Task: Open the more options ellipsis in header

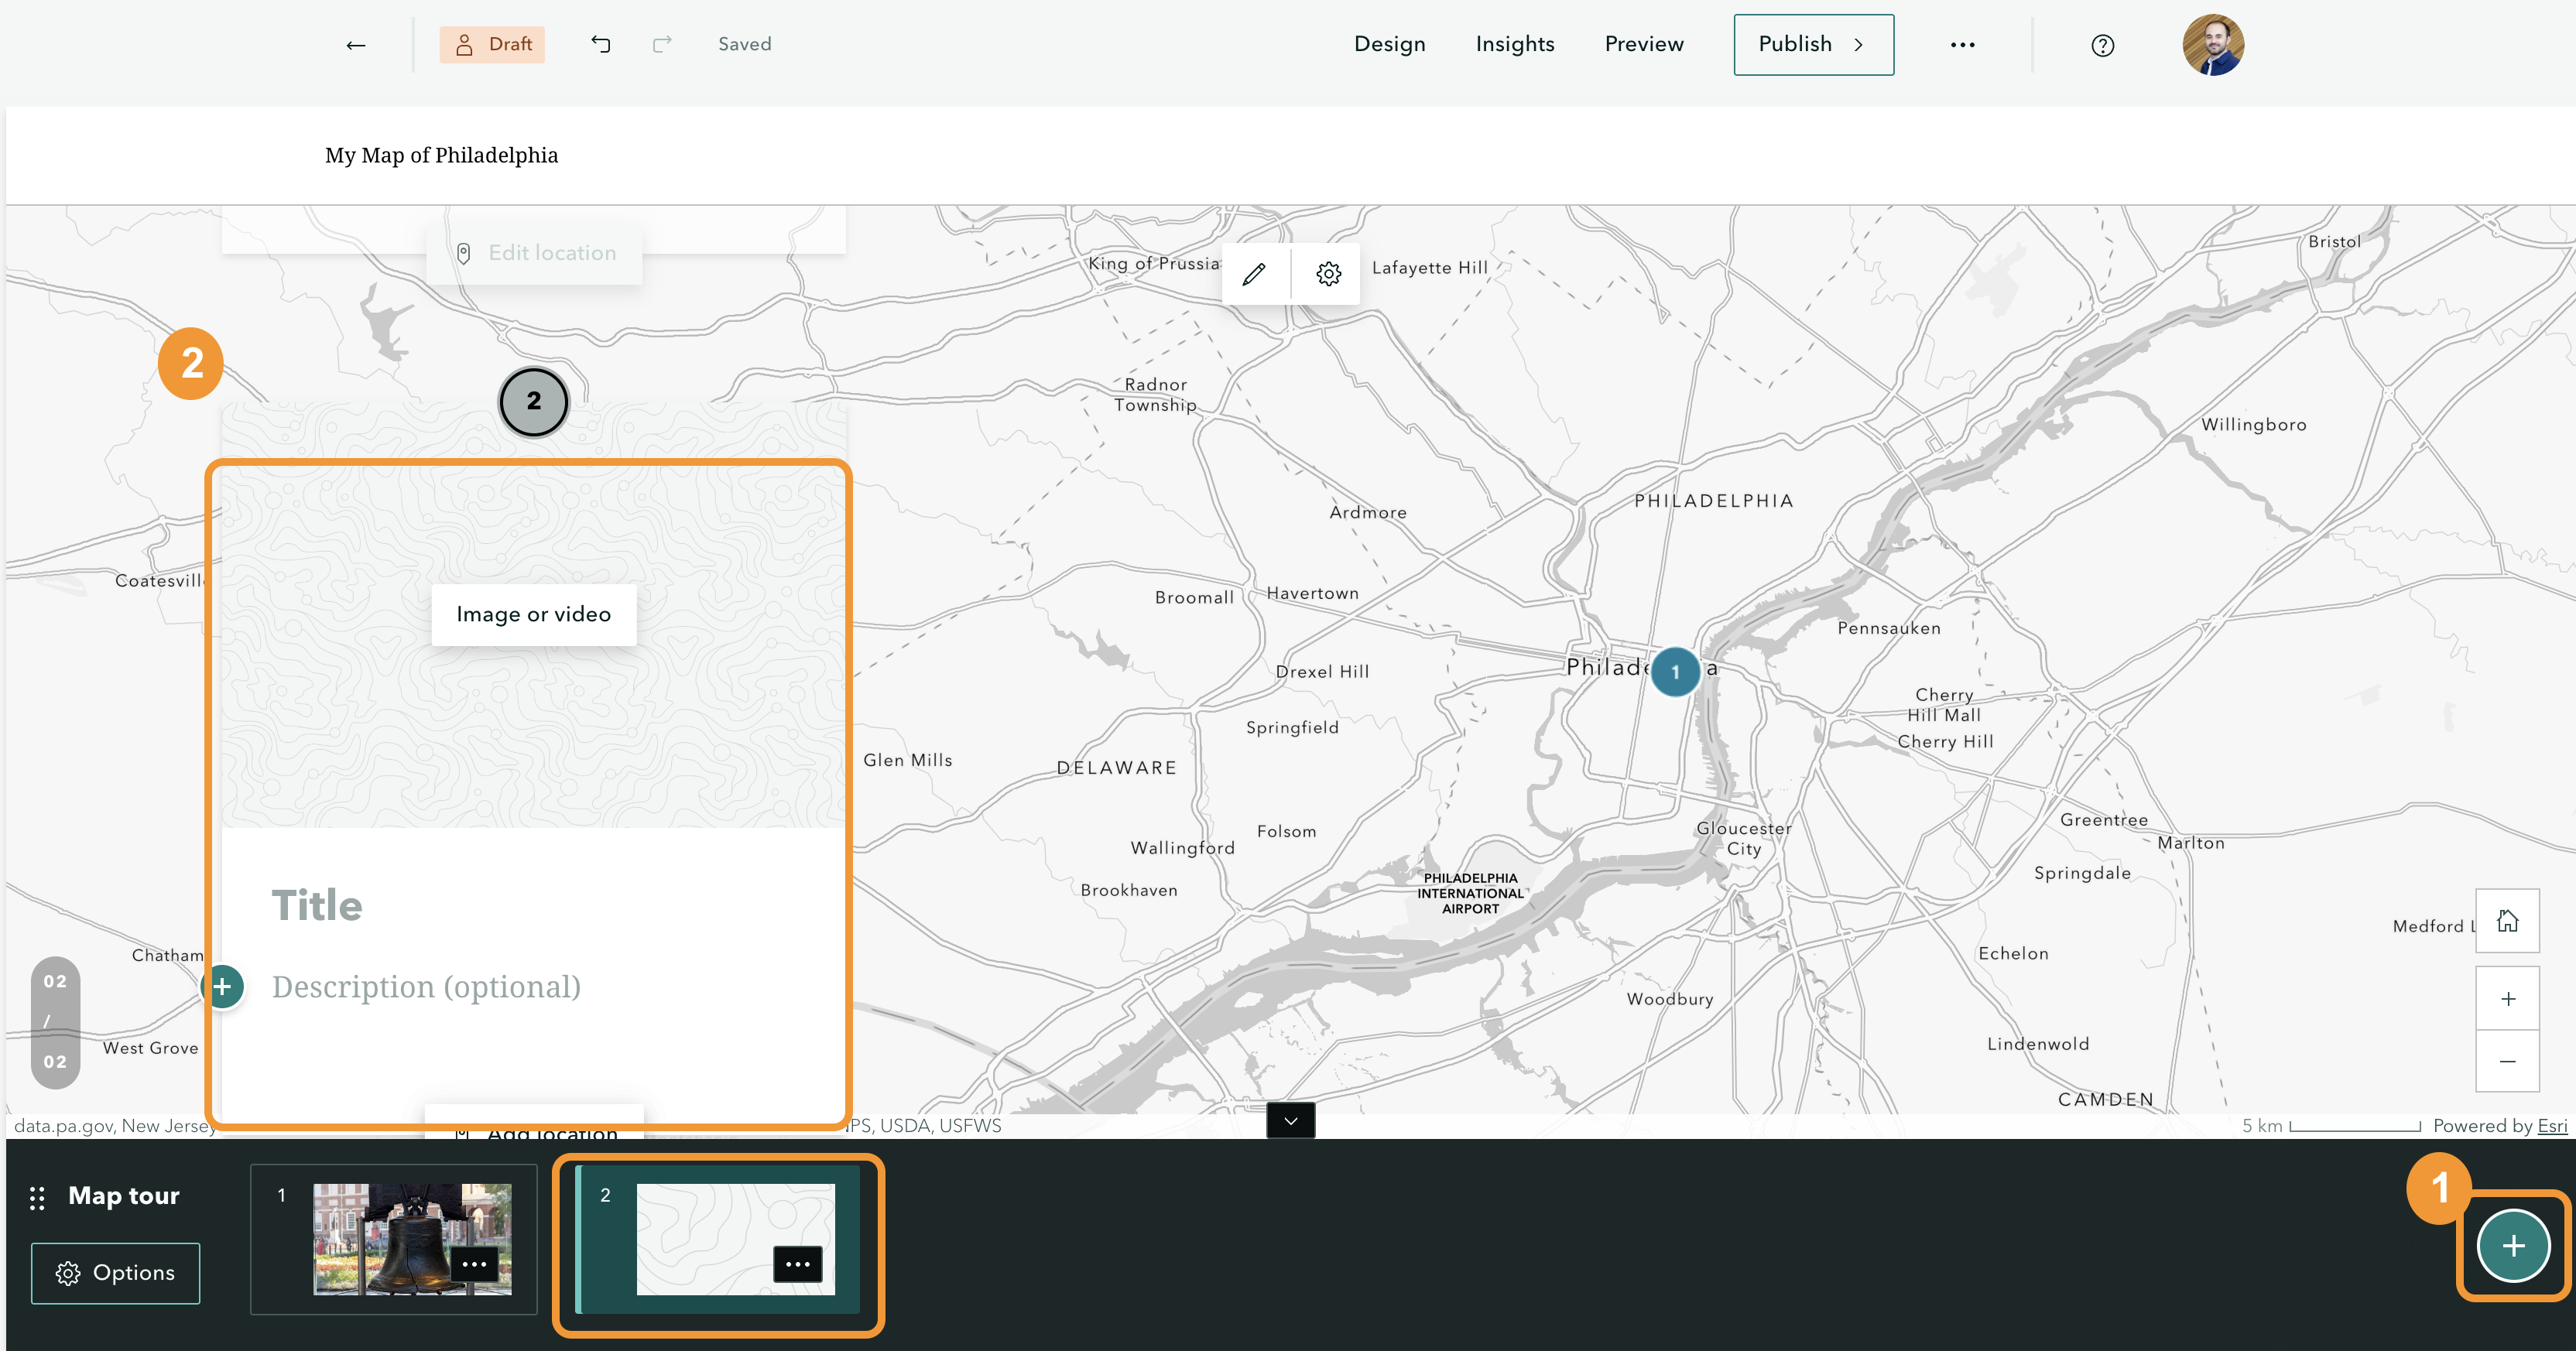Action: pyautogui.click(x=1962, y=45)
